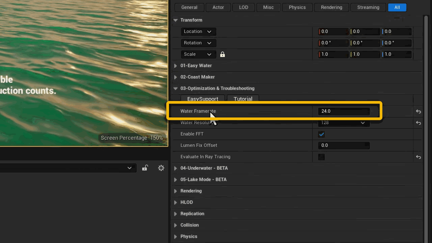Open the dropdown arrow below the viewport
432x243 pixels.
pos(129,168)
